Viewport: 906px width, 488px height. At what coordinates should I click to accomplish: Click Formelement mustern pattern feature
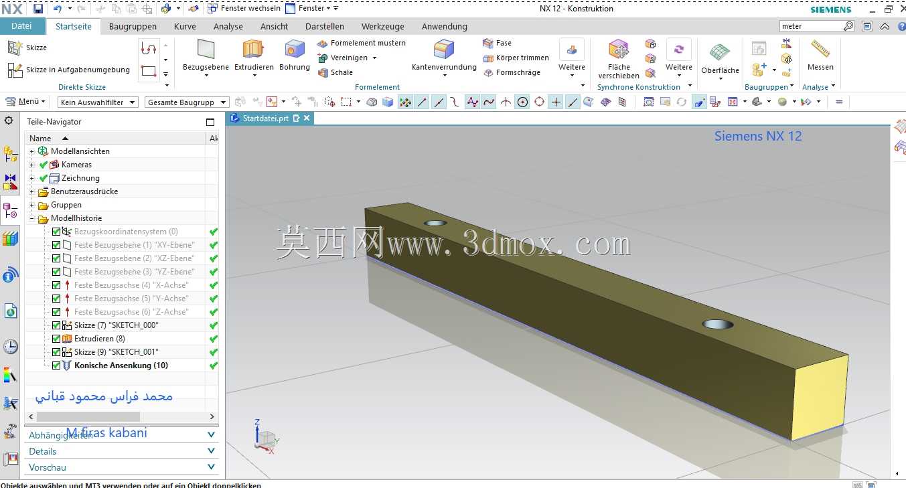(x=362, y=43)
